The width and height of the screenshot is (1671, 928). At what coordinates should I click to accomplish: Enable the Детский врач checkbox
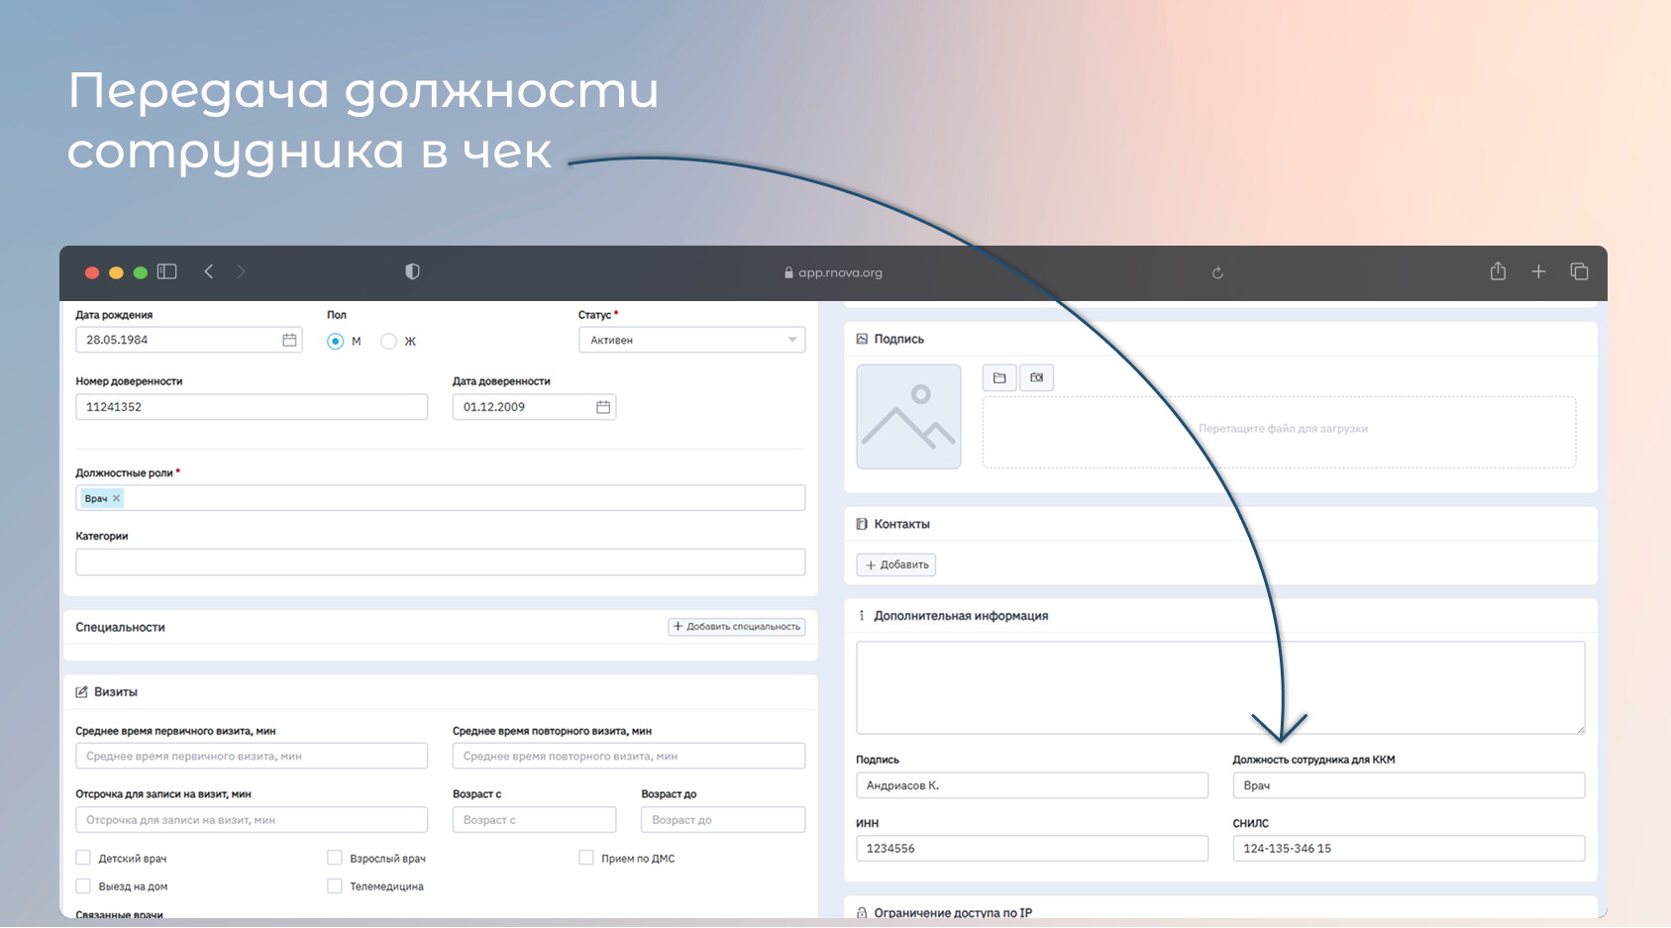tap(83, 858)
